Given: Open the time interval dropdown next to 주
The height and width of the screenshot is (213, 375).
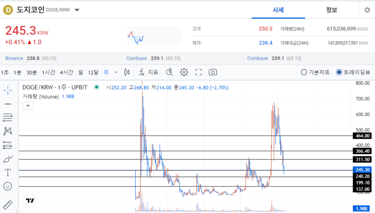Looking at the screenshot, I should point(115,72).
